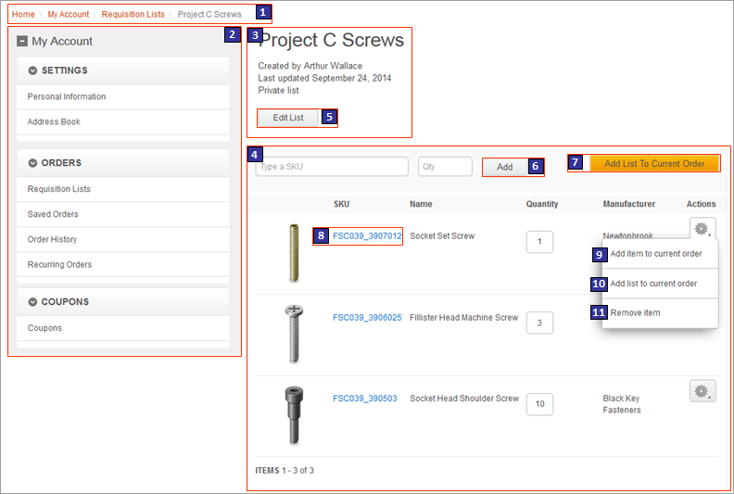The image size is (734, 494).
Task: Open Coupons page in sidebar
Action: tap(123, 328)
